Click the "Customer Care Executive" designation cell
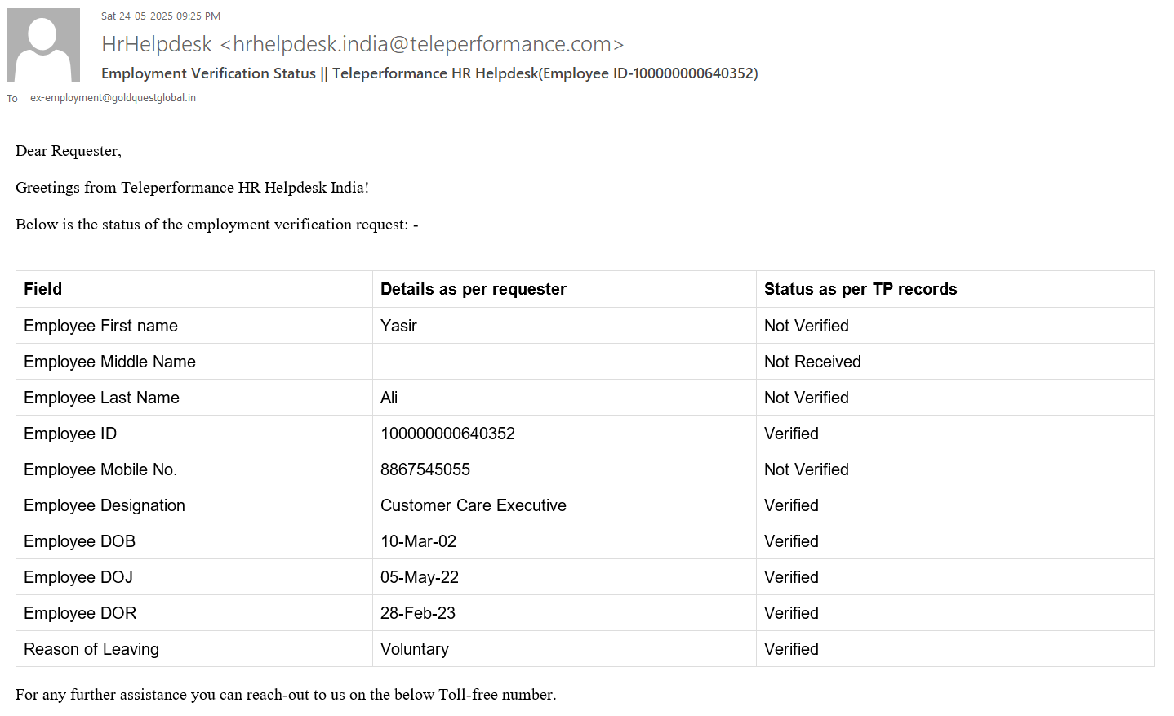The width and height of the screenshot is (1174, 716). click(x=474, y=505)
